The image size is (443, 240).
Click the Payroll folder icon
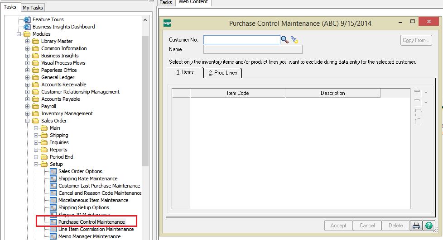[x=36, y=106]
